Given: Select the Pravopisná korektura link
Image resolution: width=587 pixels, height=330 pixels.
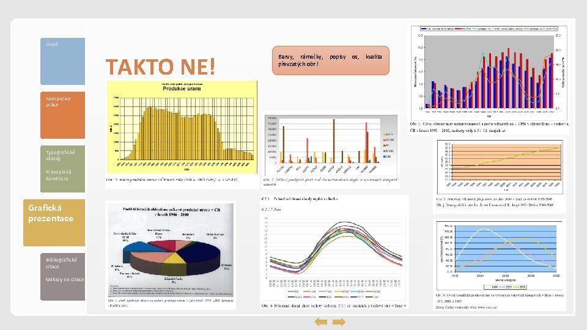Looking at the screenshot, I should 59,175.
